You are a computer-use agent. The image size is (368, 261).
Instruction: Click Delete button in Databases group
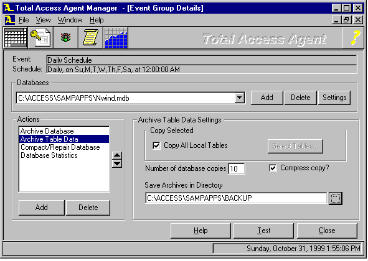tap(300, 98)
